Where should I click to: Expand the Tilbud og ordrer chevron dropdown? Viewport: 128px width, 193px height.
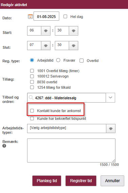[x=110, y=98]
